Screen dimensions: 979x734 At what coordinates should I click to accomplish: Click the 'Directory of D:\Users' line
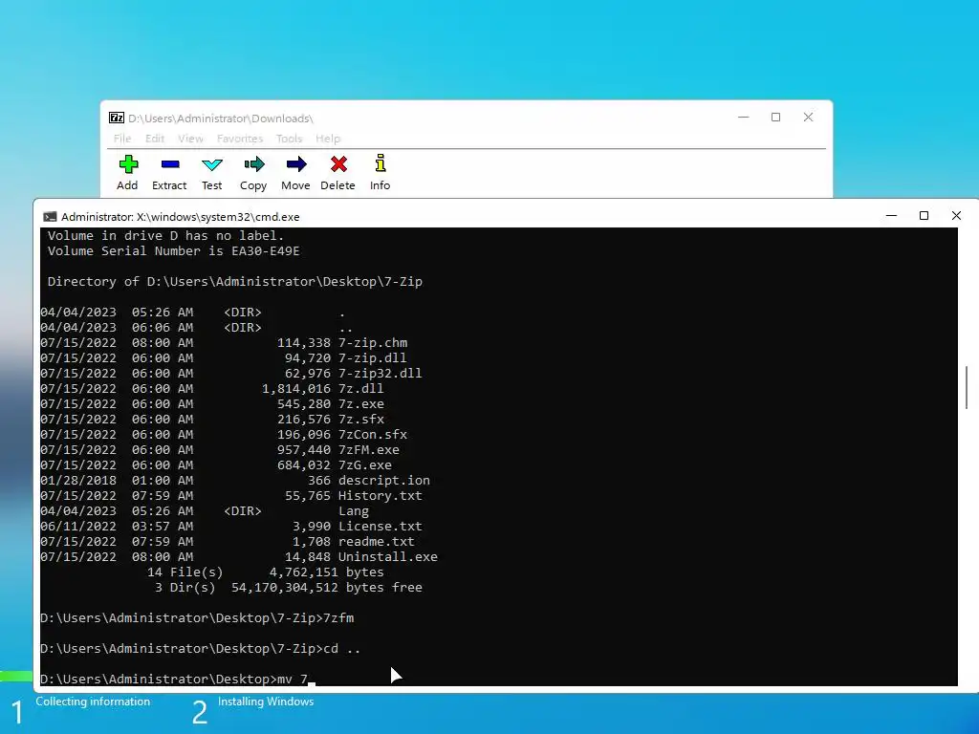(235, 282)
